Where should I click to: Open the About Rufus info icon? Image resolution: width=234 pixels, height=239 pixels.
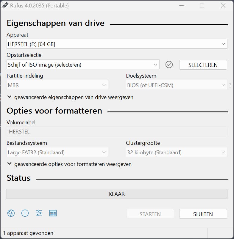click(x=25, y=213)
